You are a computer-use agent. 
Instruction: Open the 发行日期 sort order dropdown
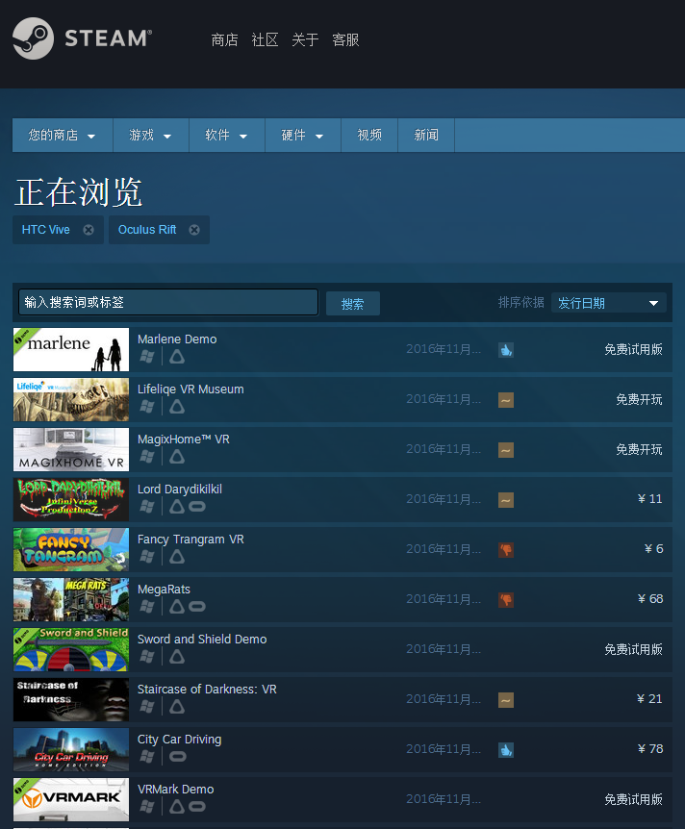pos(608,303)
